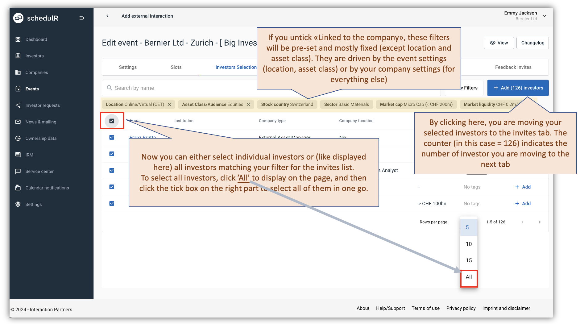This screenshot has height=324, width=580.
Task: Choose 'All' in rows per page menu
Action: pos(469,277)
